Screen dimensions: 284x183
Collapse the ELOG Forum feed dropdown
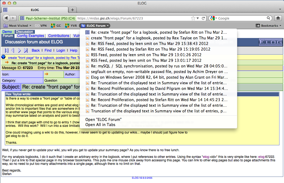pyautogui.click(x=95, y=26)
